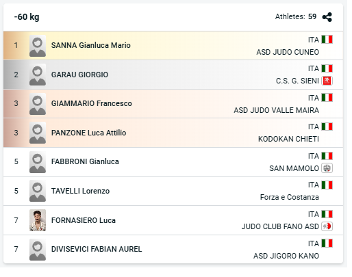Click the Italian flag beside GARAU GIORGIO
352x277 pixels.
327,68
